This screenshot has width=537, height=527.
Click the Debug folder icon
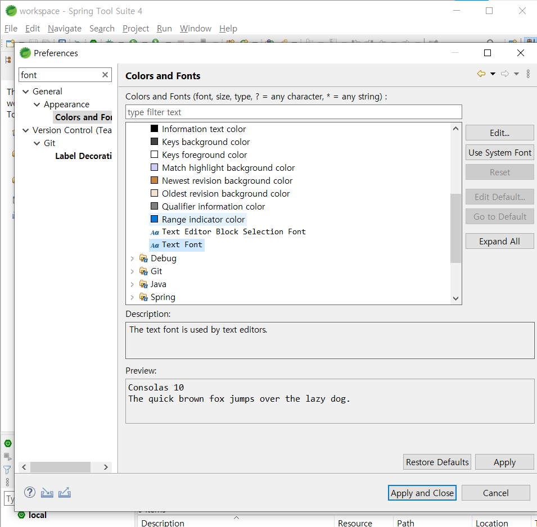coord(143,258)
